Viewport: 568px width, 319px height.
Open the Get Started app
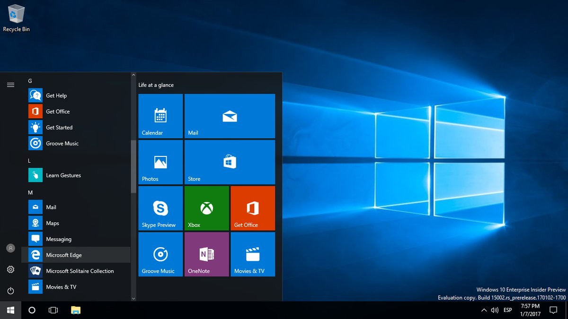[x=76, y=128]
